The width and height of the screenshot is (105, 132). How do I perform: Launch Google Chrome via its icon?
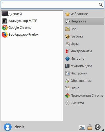[5, 28]
